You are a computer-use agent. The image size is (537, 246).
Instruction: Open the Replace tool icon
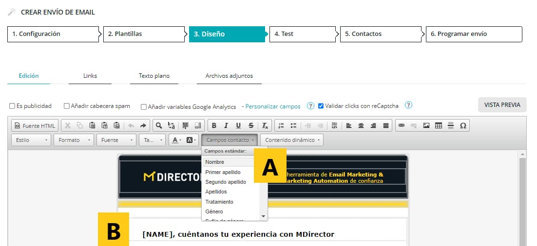pos(171,126)
